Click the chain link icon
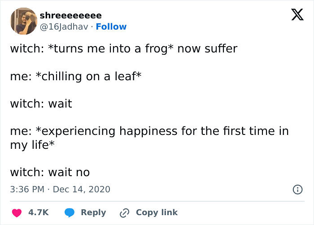Image resolution: width=314 pixels, height=225 pixels. (124, 212)
